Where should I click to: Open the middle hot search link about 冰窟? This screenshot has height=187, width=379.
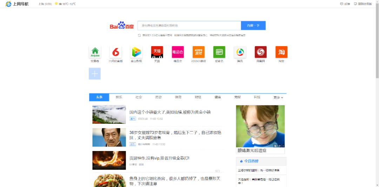coord(191,35)
